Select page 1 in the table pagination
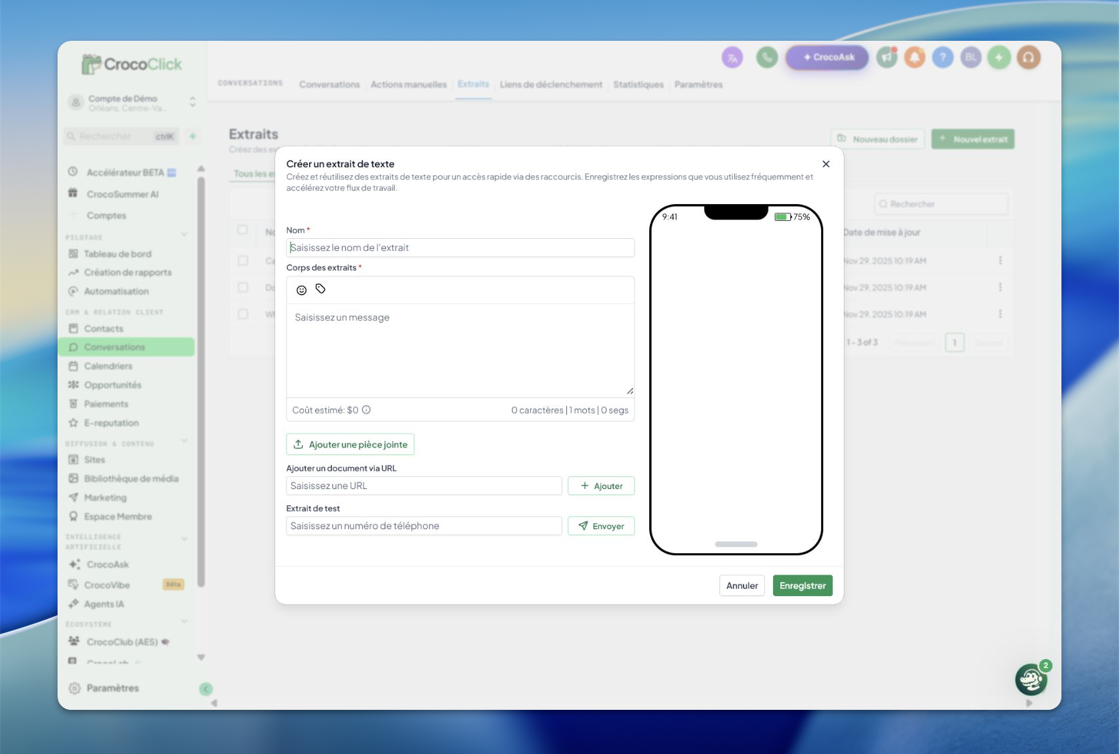Image resolution: width=1119 pixels, height=754 pixels. [x=955, y=343]
